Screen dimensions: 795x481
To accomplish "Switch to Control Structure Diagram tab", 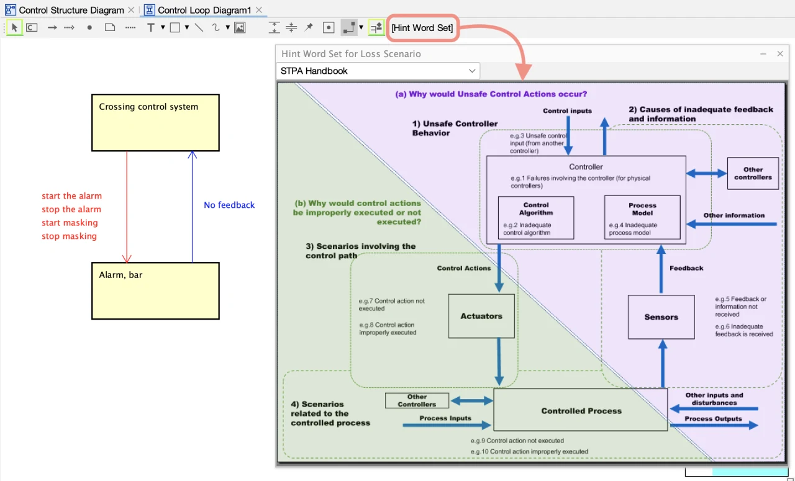I will tap(71, 11).
